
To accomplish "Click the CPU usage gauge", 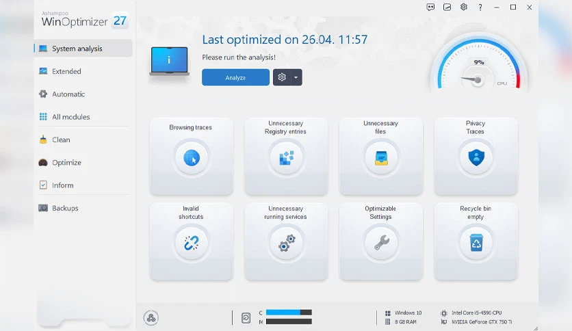I will (x=478, y=63).
